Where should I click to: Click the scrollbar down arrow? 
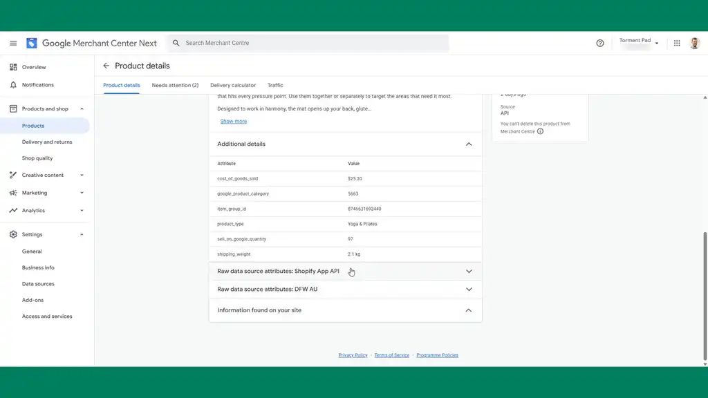[x=705, y=363]
